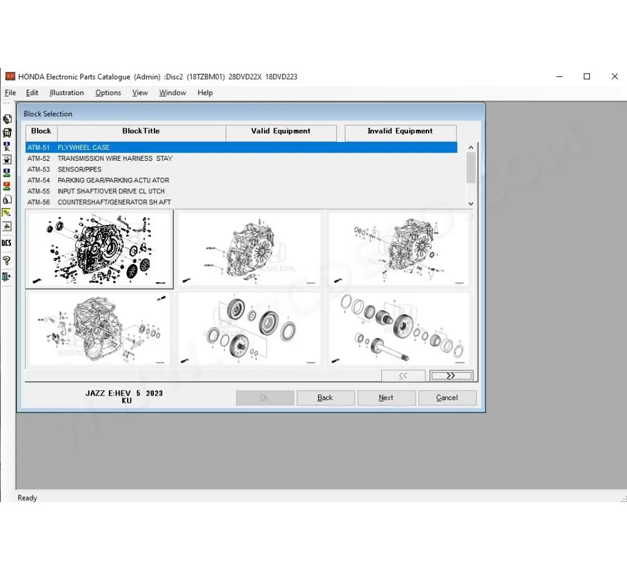Open the sensor/pipes illustration thumbnail
The width and height of the screenshot is (627, 570).
pos(398,249)
